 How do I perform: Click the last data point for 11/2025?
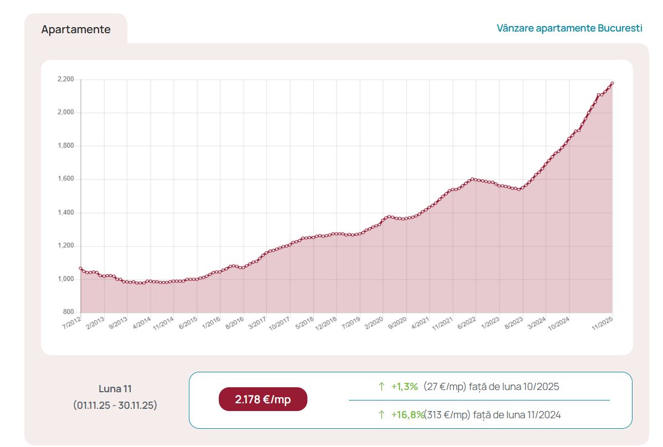pyautogui.click(x=612, y=84)
